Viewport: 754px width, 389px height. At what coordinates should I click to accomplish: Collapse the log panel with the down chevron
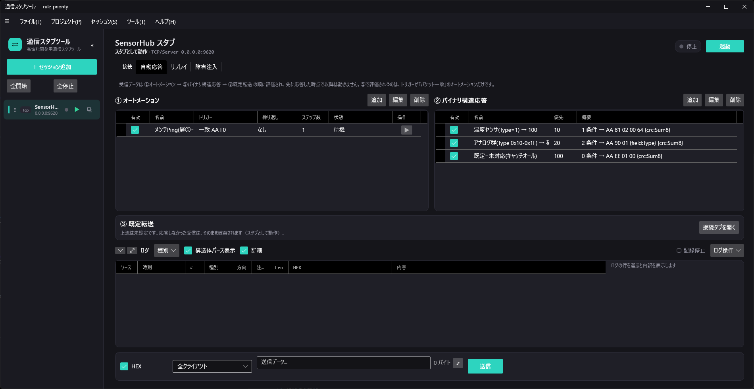(x=120, y=250)
